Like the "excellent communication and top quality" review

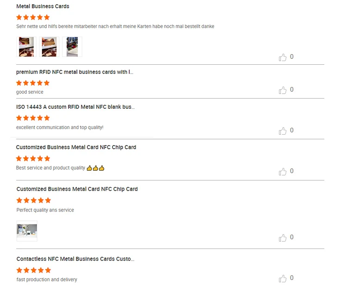click(x=283, y=131)
